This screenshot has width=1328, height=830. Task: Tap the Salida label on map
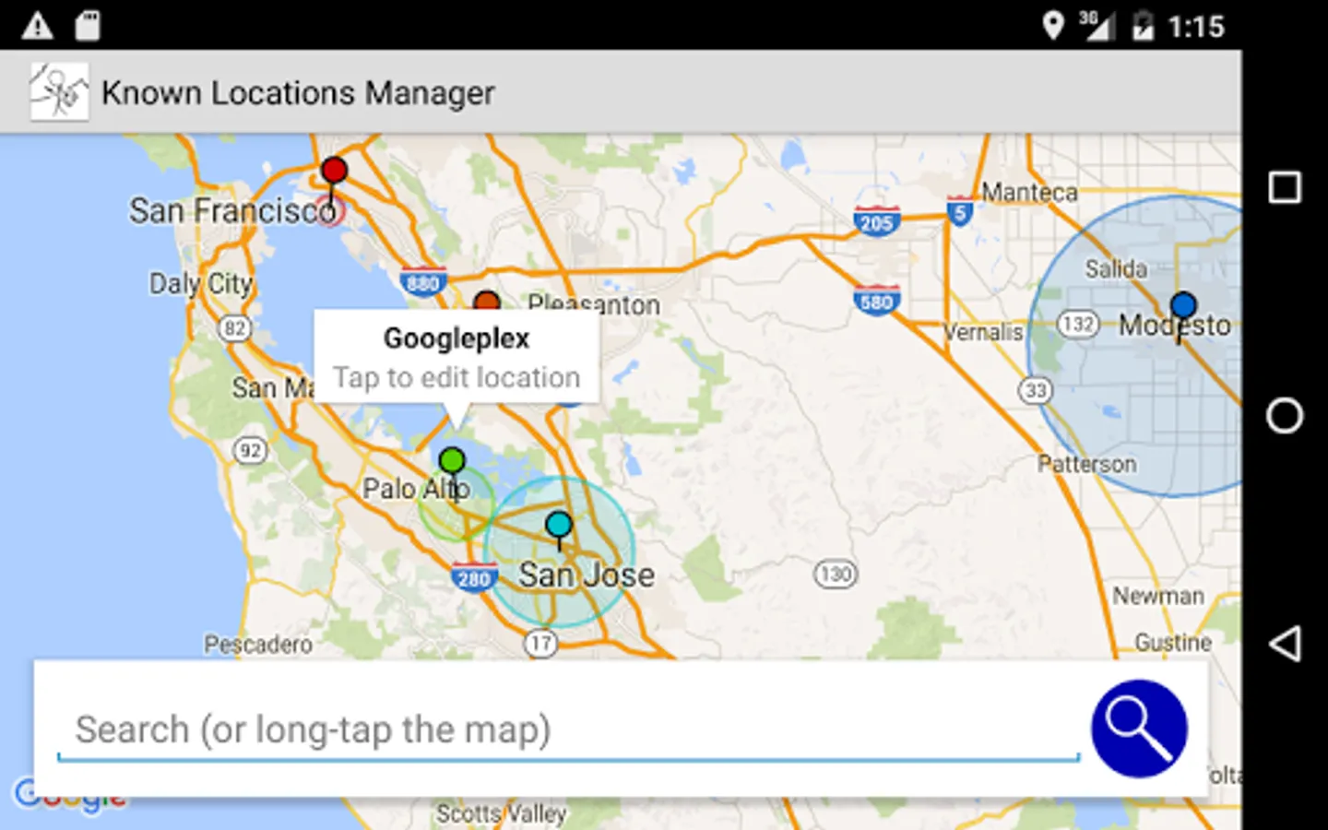(x=1116, y=268)
